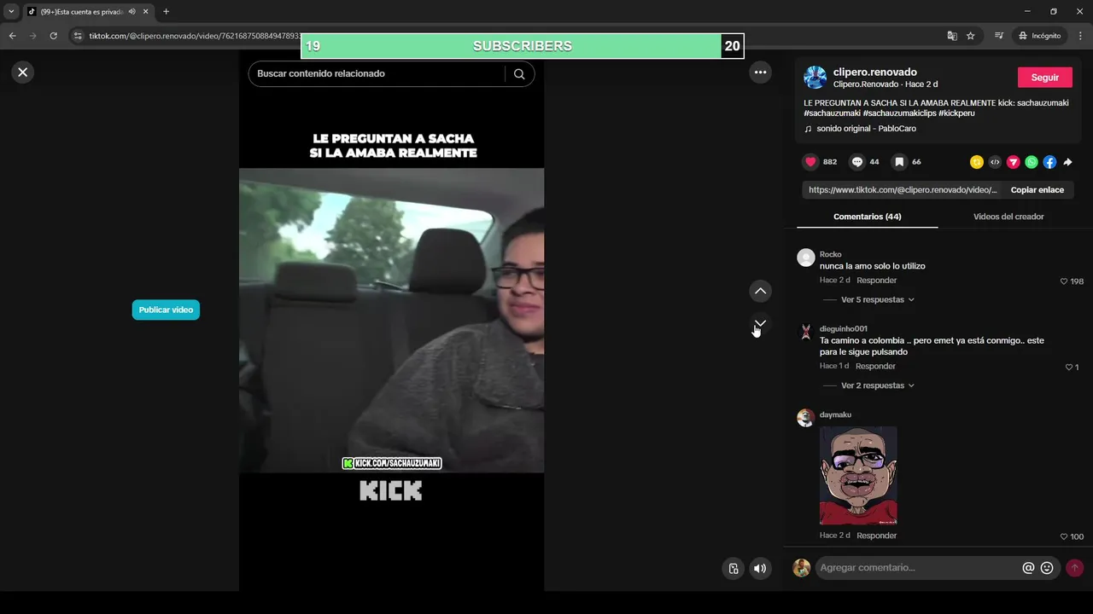
Task: Click translate page icon in address bar
Action: coord(952,36)
